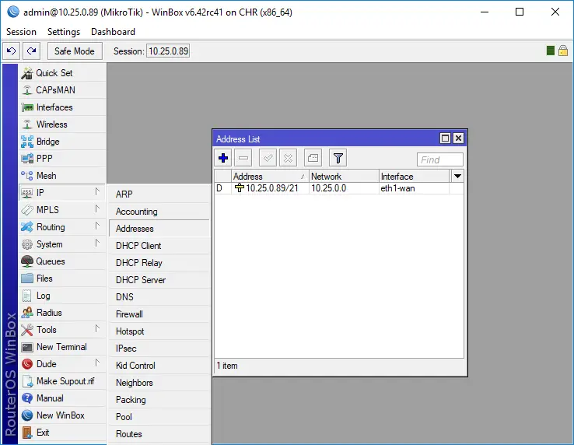Click Exit in the sidebar
This screenshot has height=445, width=574.
[x=62, y=433]
